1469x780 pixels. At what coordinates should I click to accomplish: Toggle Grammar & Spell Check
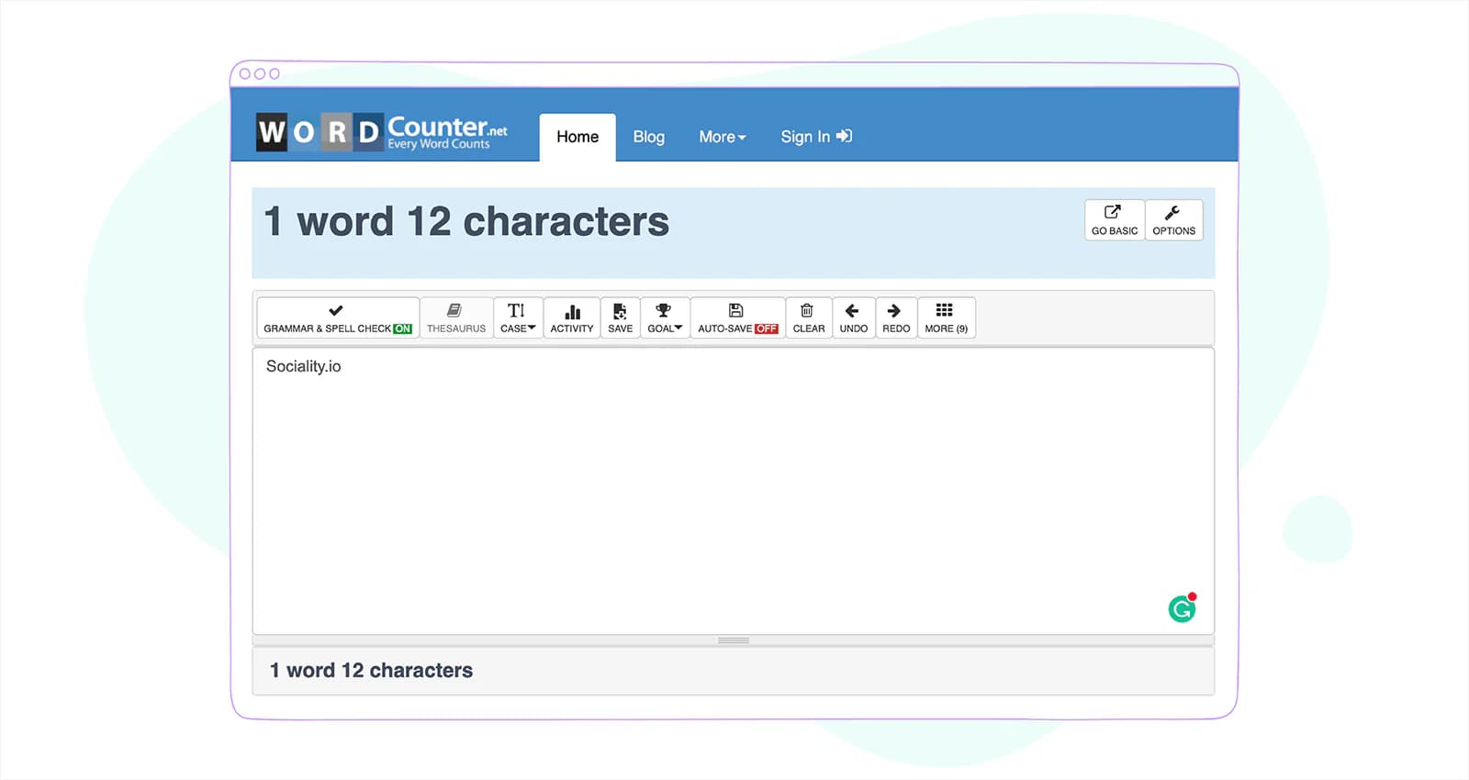click(338, 318)
